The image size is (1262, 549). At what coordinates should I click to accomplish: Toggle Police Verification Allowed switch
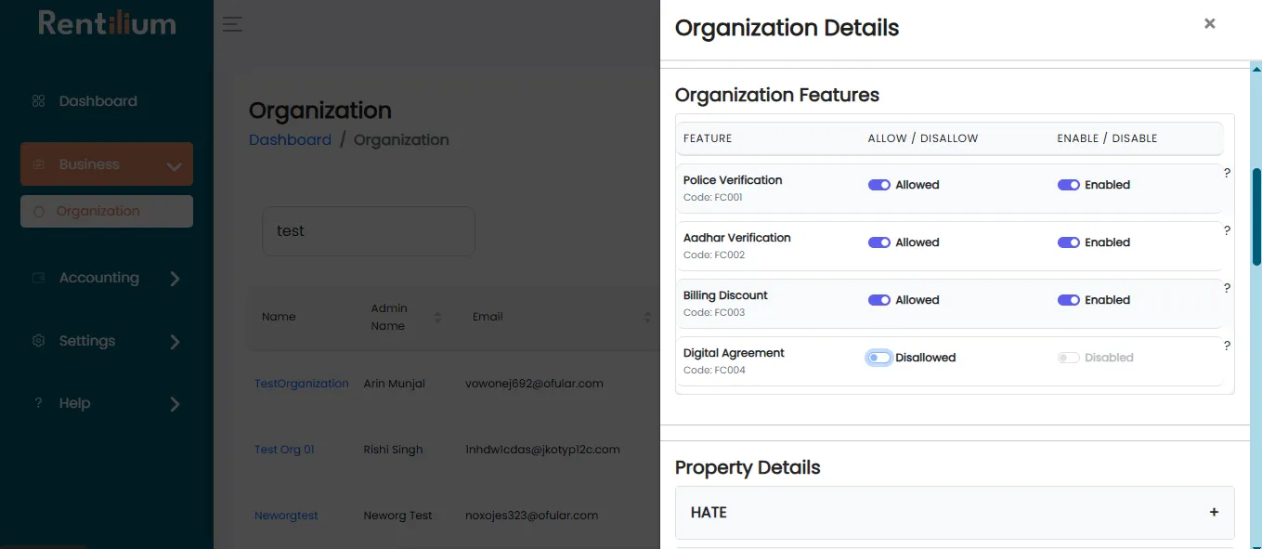point(879,185)
